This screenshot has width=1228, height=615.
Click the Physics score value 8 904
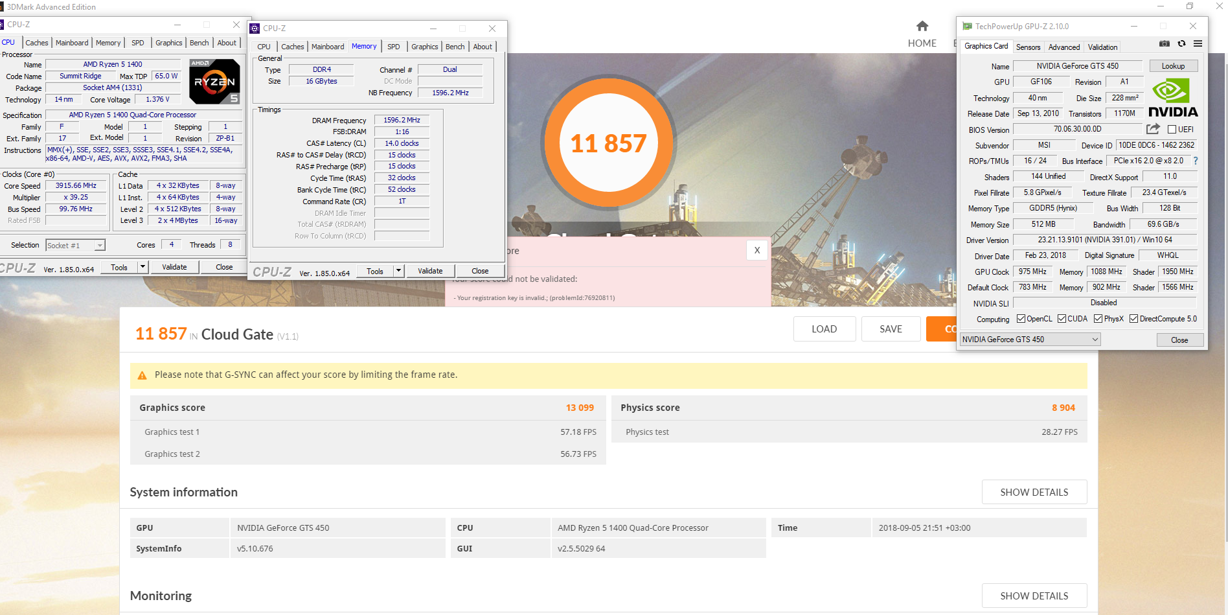pos(1063,408)
